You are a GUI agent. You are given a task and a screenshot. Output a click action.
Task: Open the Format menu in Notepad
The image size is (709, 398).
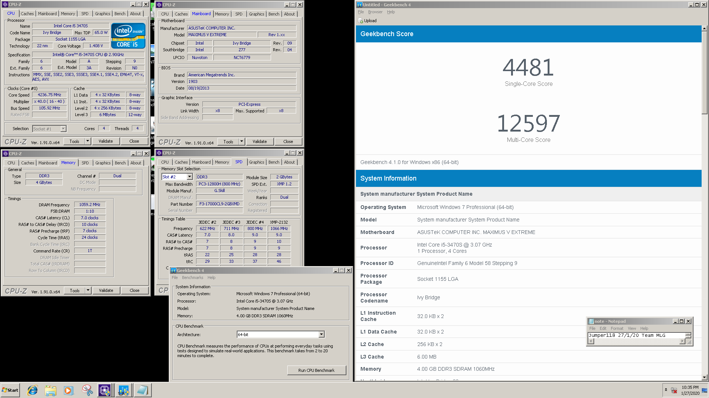click(x=617, y=329)
